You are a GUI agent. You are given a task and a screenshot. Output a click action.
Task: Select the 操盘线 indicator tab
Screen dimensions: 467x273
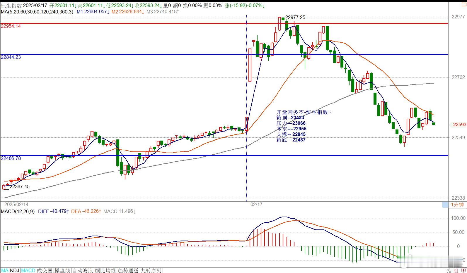pyautogui.click(x=62, y=270)
